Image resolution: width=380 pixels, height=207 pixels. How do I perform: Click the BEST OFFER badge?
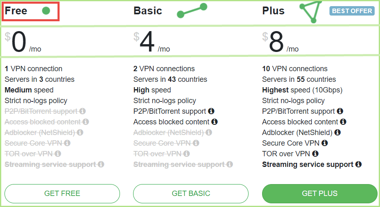click(x=352, y=11)
